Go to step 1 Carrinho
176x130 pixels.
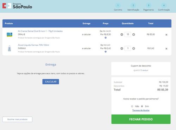click(118, 7)
